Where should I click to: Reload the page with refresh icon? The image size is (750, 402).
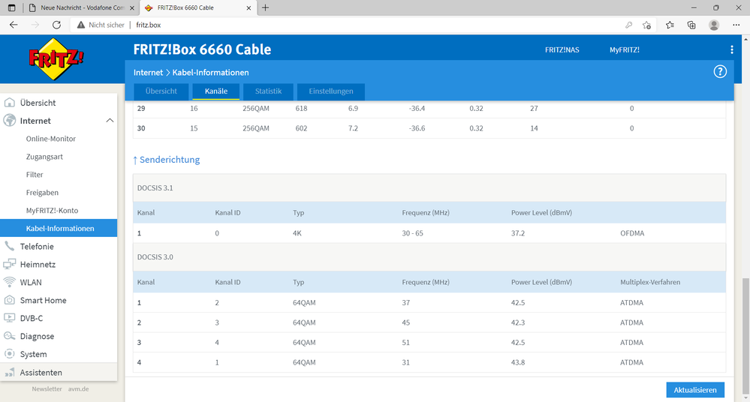pos(56,25)
